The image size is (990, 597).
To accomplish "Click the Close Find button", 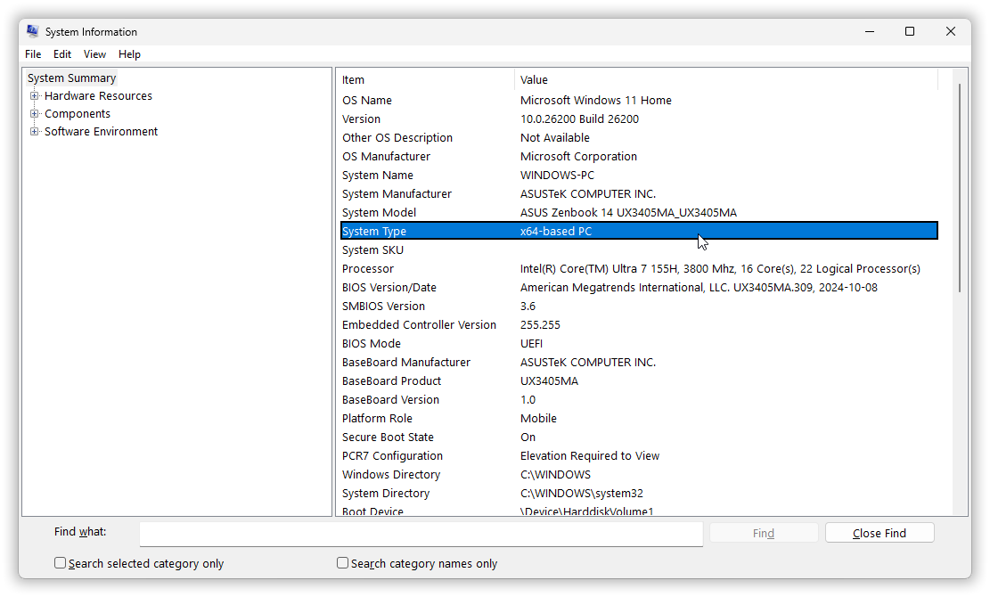I will tap(879, 533).
